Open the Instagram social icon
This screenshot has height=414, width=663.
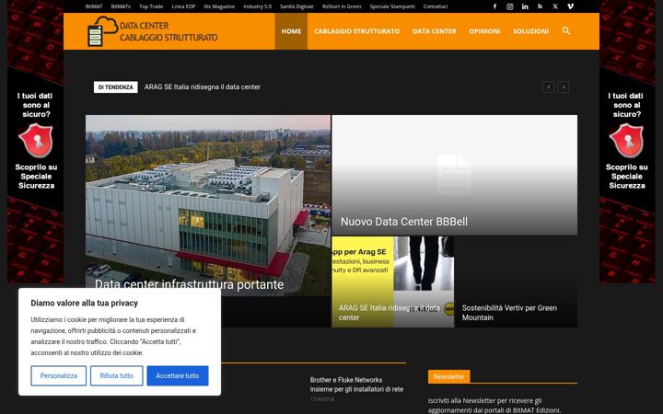pos(510,6)
